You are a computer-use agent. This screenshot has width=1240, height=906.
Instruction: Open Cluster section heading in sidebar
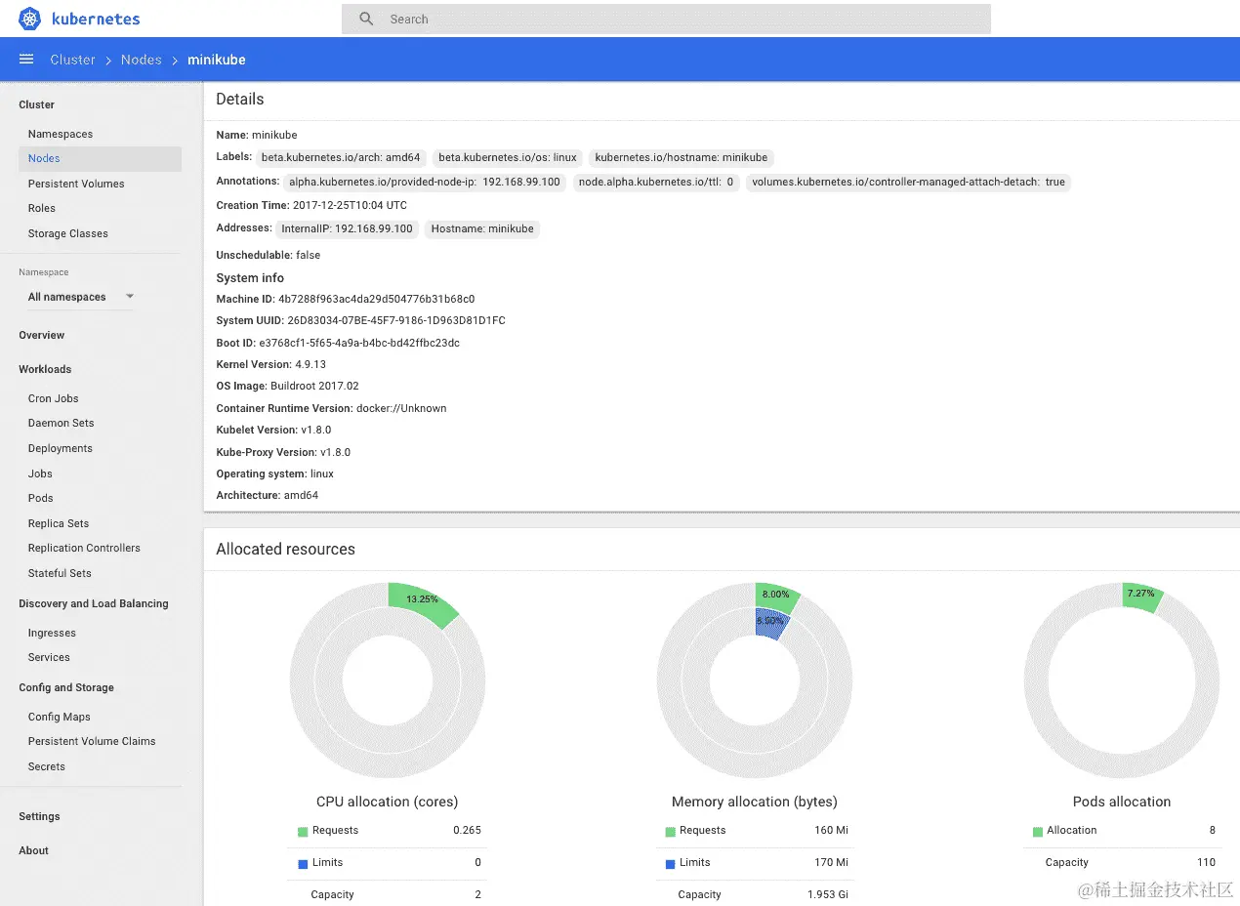click(x=37, y=104)
